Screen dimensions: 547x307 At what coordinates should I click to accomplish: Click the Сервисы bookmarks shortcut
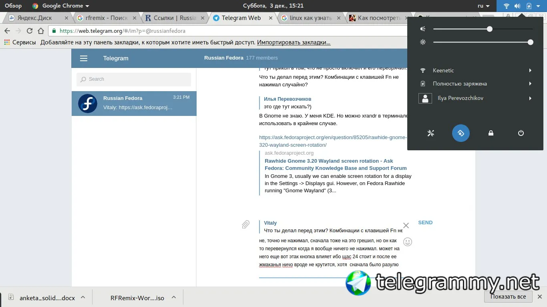20,42
